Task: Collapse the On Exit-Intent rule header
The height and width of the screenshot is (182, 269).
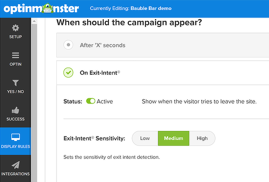Action: (162, 73)
